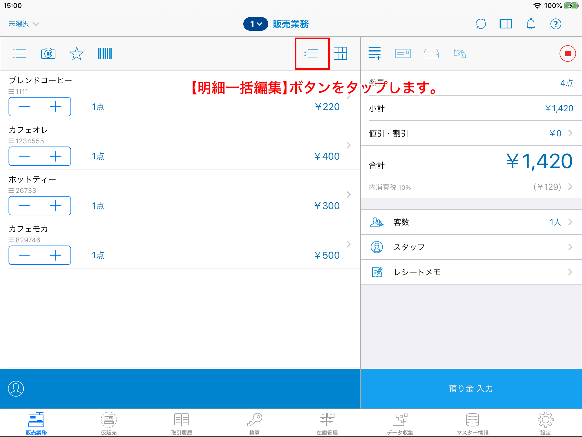This screenshot has height=437, width=582.
Task: Open the register number 1 dropdown
Action: [x=255, y=24]
